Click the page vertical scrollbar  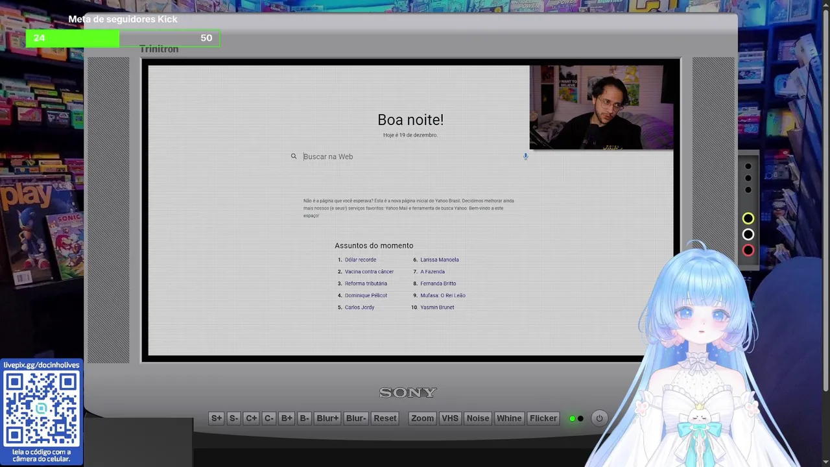pyautogui.click(x=825, y=201)
